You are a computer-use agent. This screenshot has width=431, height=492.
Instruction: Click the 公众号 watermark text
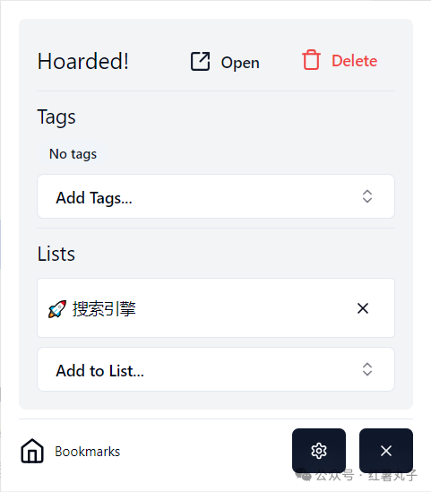coord(334,475)
